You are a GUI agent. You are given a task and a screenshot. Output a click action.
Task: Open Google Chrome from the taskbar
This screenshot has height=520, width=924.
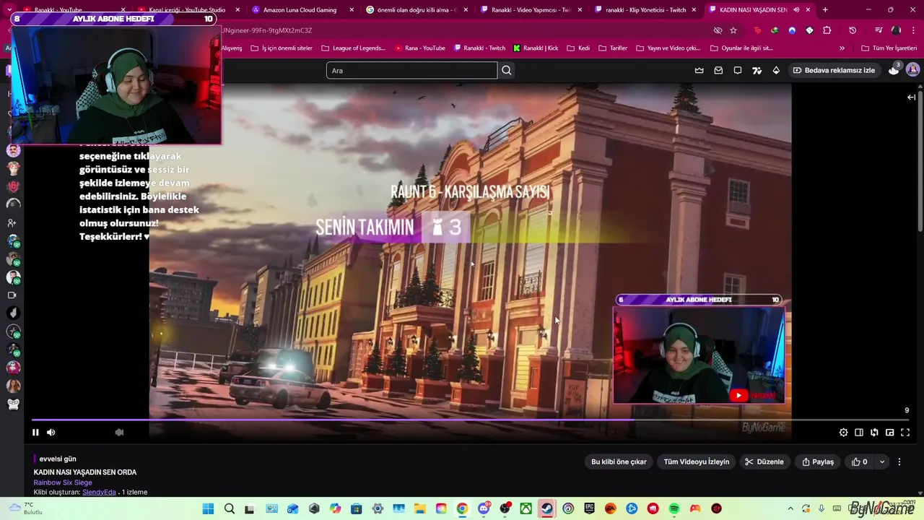pos(462,509)
